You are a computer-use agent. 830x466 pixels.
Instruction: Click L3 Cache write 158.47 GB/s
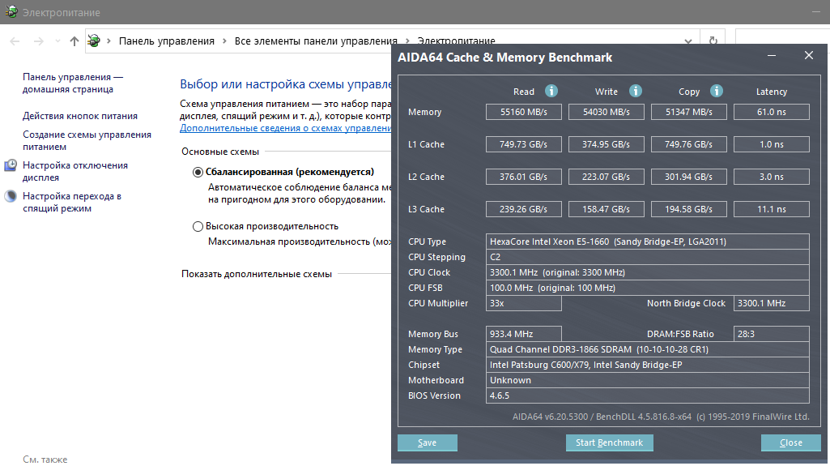click(606, 209)
